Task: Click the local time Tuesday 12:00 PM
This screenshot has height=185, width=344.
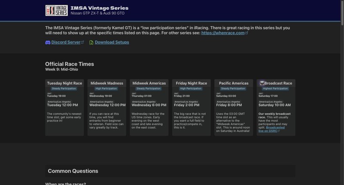Action: (x=62, y=105)
